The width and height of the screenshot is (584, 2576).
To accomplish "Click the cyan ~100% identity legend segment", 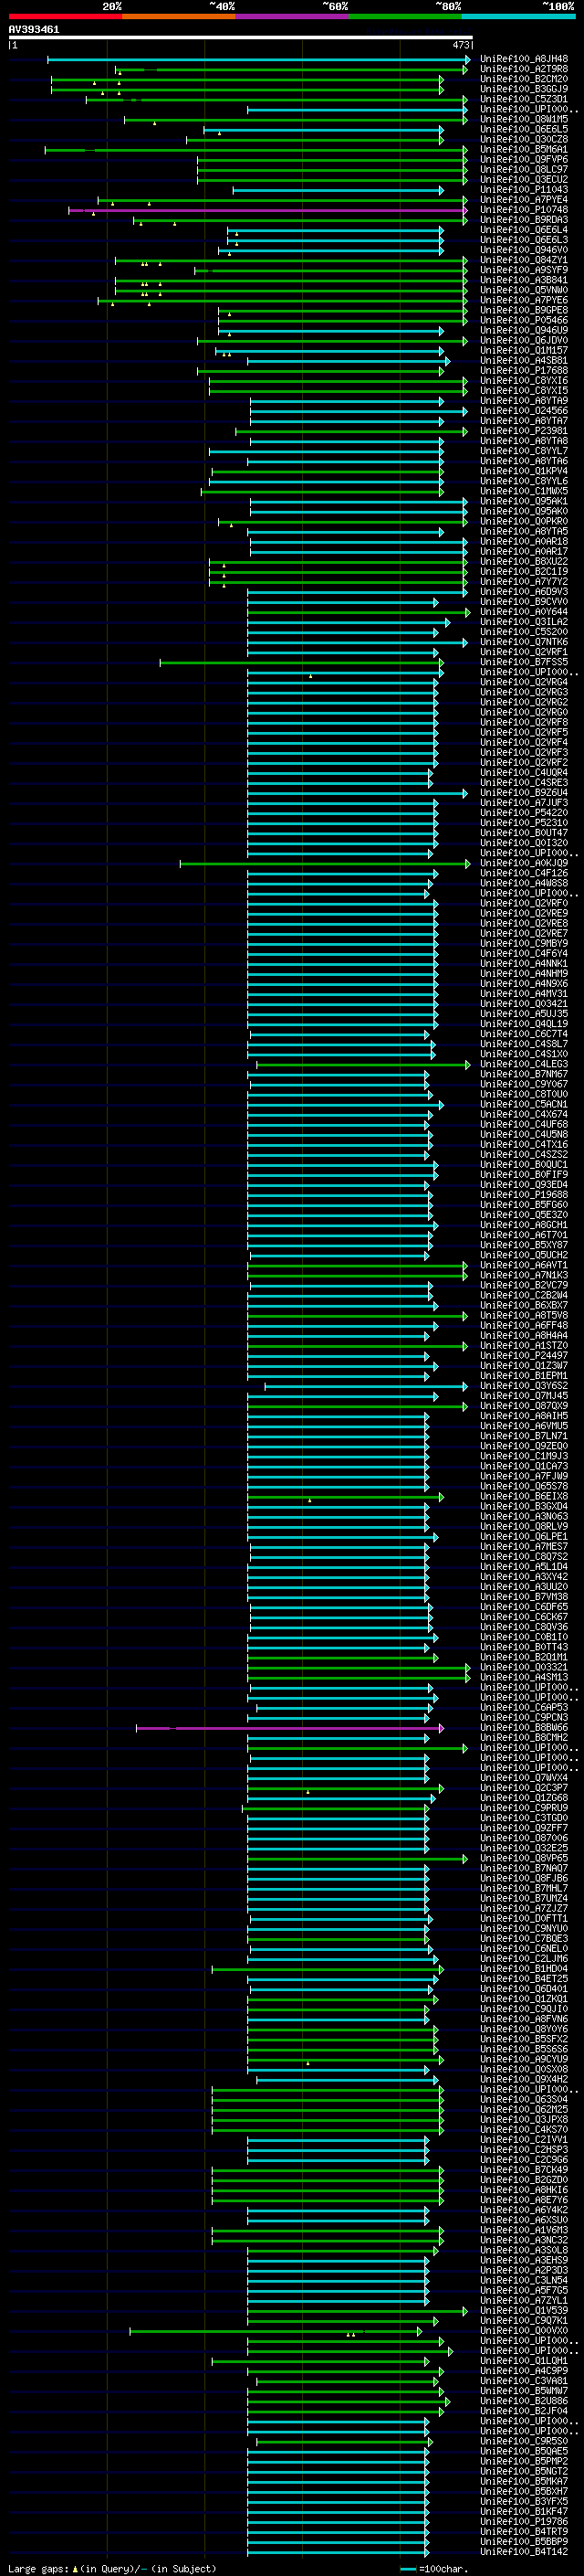I will pos(519,16).
